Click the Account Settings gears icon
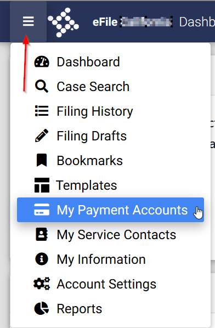Image resolution: width=215 pixels, height=328 pixels. click(42, 284)
